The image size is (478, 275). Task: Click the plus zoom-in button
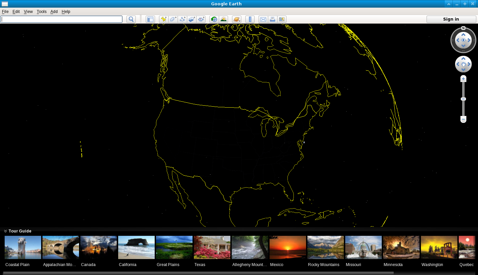point(463,79)
